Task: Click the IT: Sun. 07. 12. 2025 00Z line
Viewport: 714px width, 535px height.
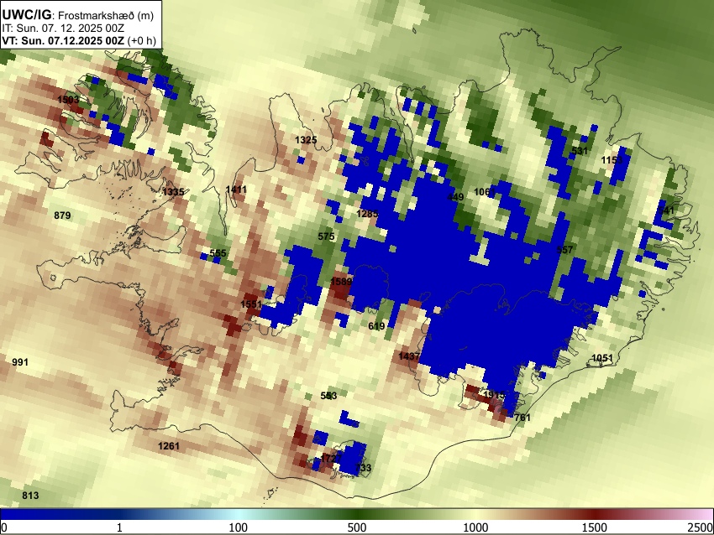Action: coord(63,29)
